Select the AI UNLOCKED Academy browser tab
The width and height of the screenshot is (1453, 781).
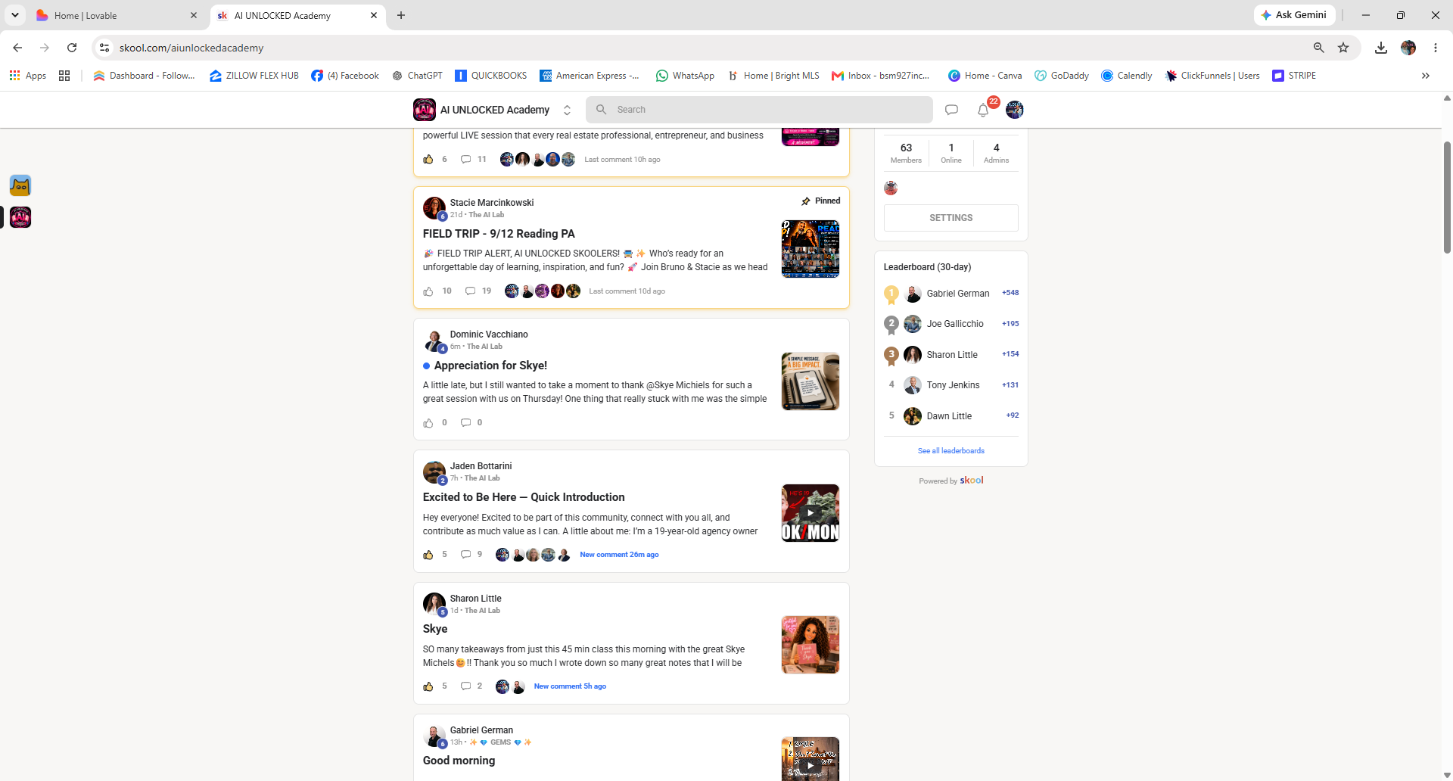(297, 15)
